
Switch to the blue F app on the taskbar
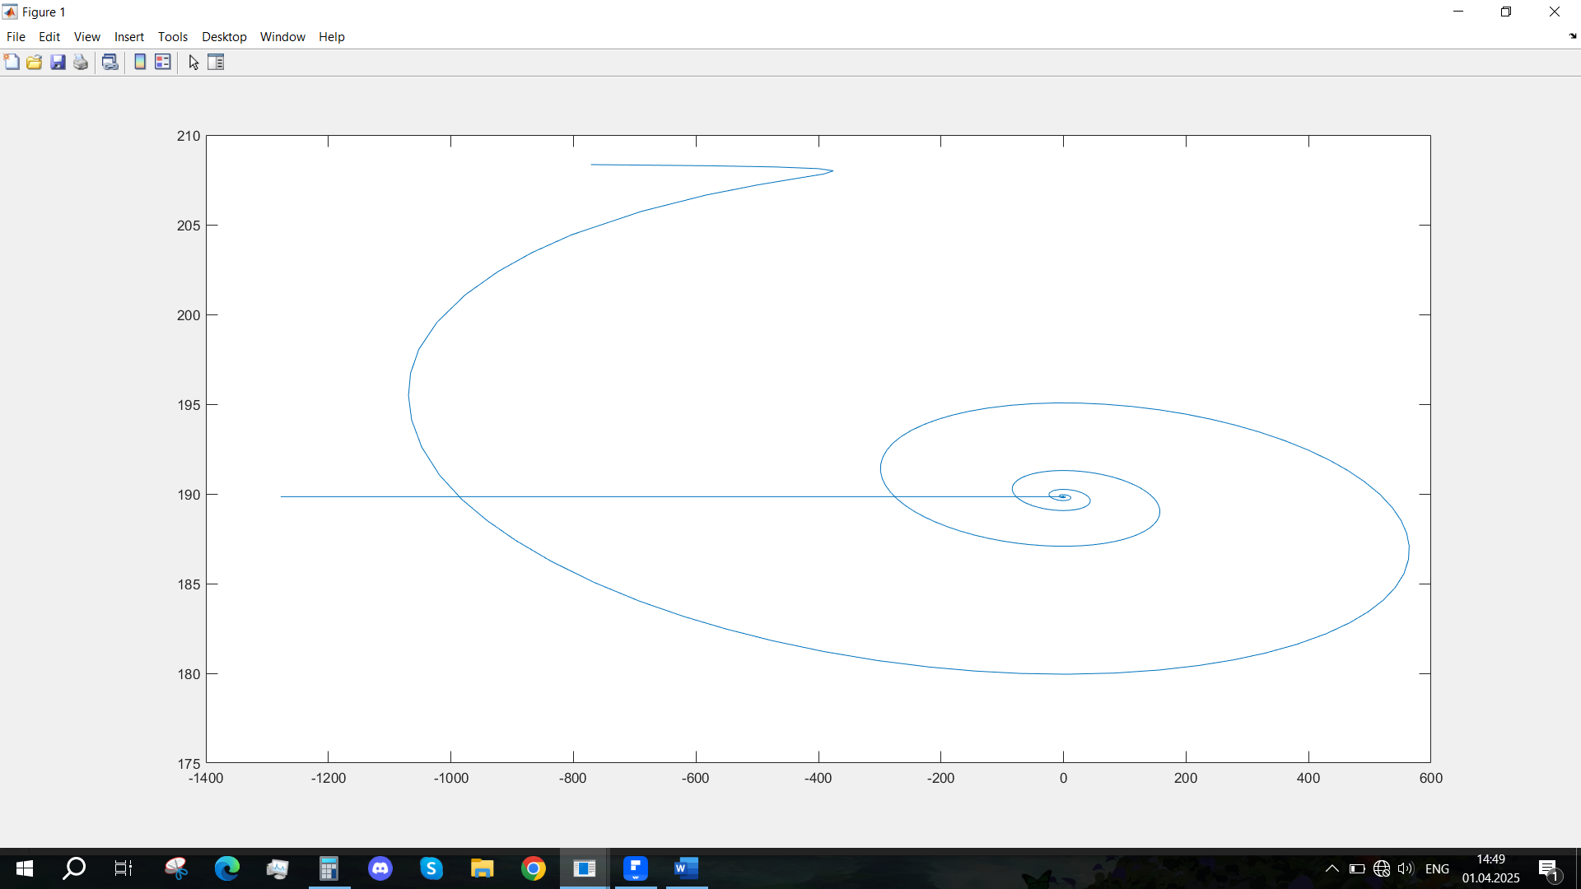click(x=636, y=868)
